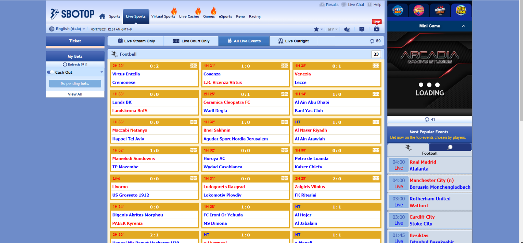Open the Live TV icon
Screen dimensions: 523x243
pos(376,29)
